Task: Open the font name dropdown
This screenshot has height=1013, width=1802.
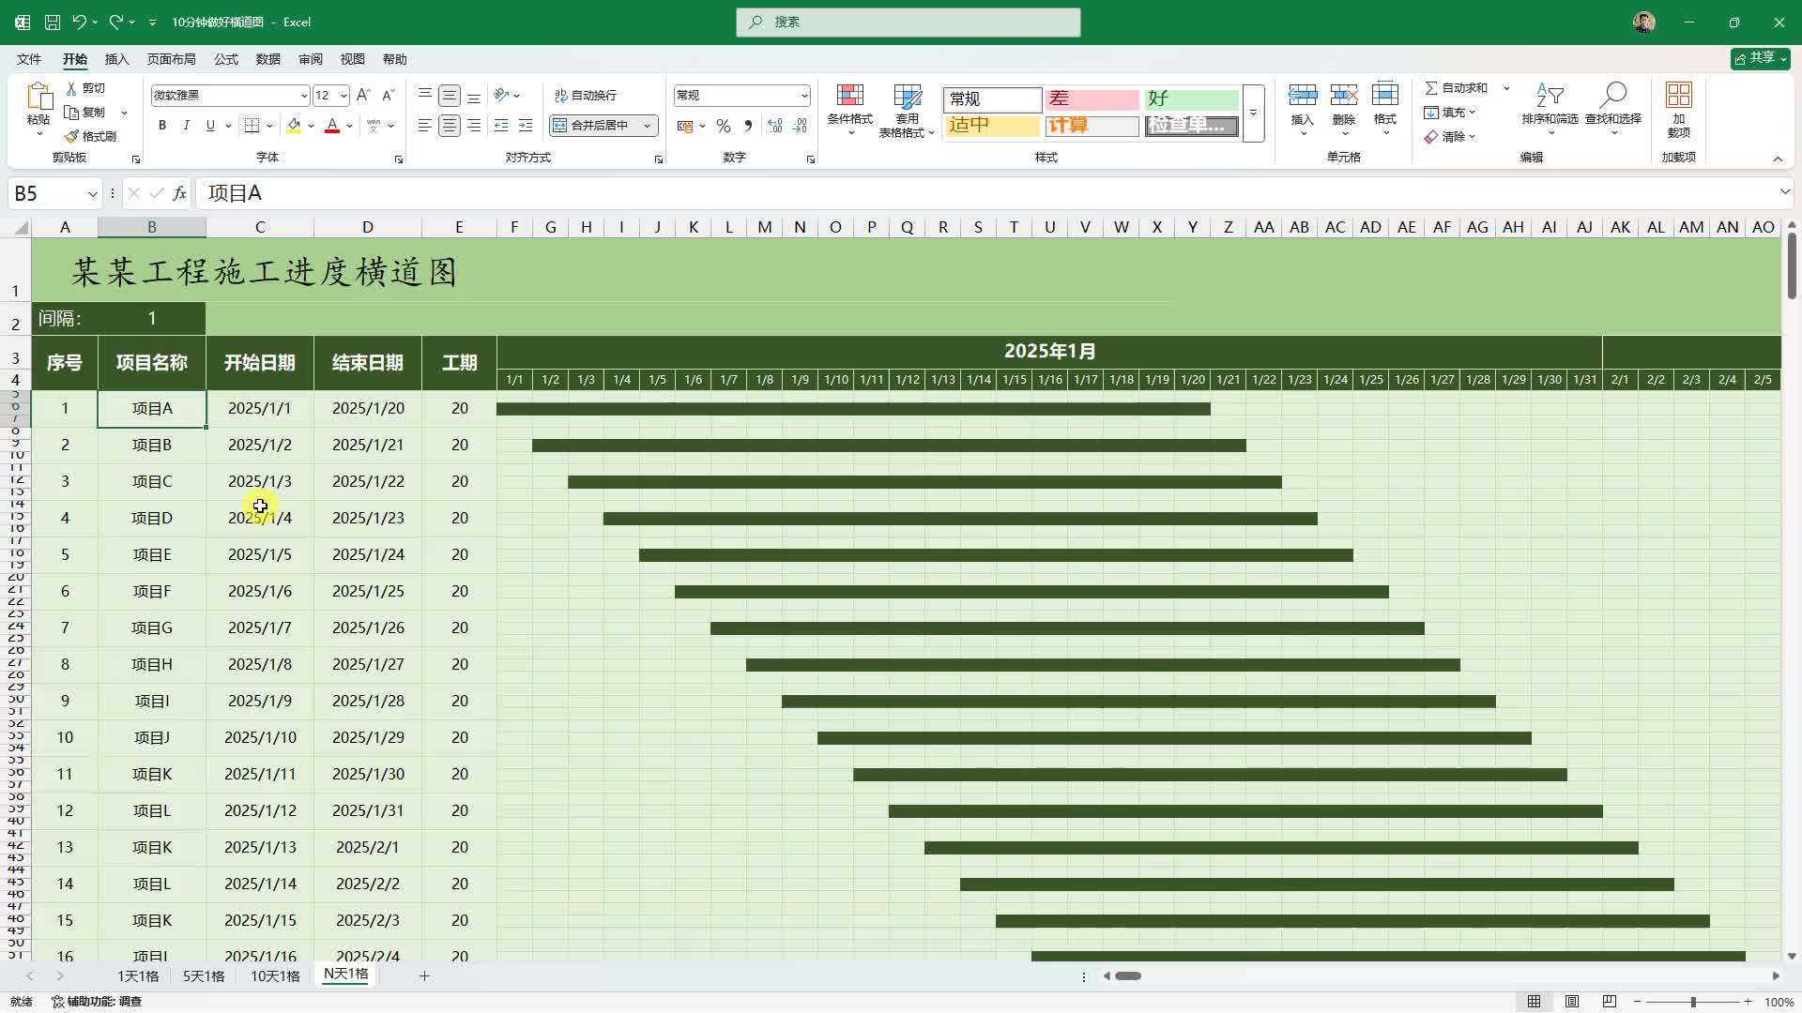Action: [x=303, y=96]
